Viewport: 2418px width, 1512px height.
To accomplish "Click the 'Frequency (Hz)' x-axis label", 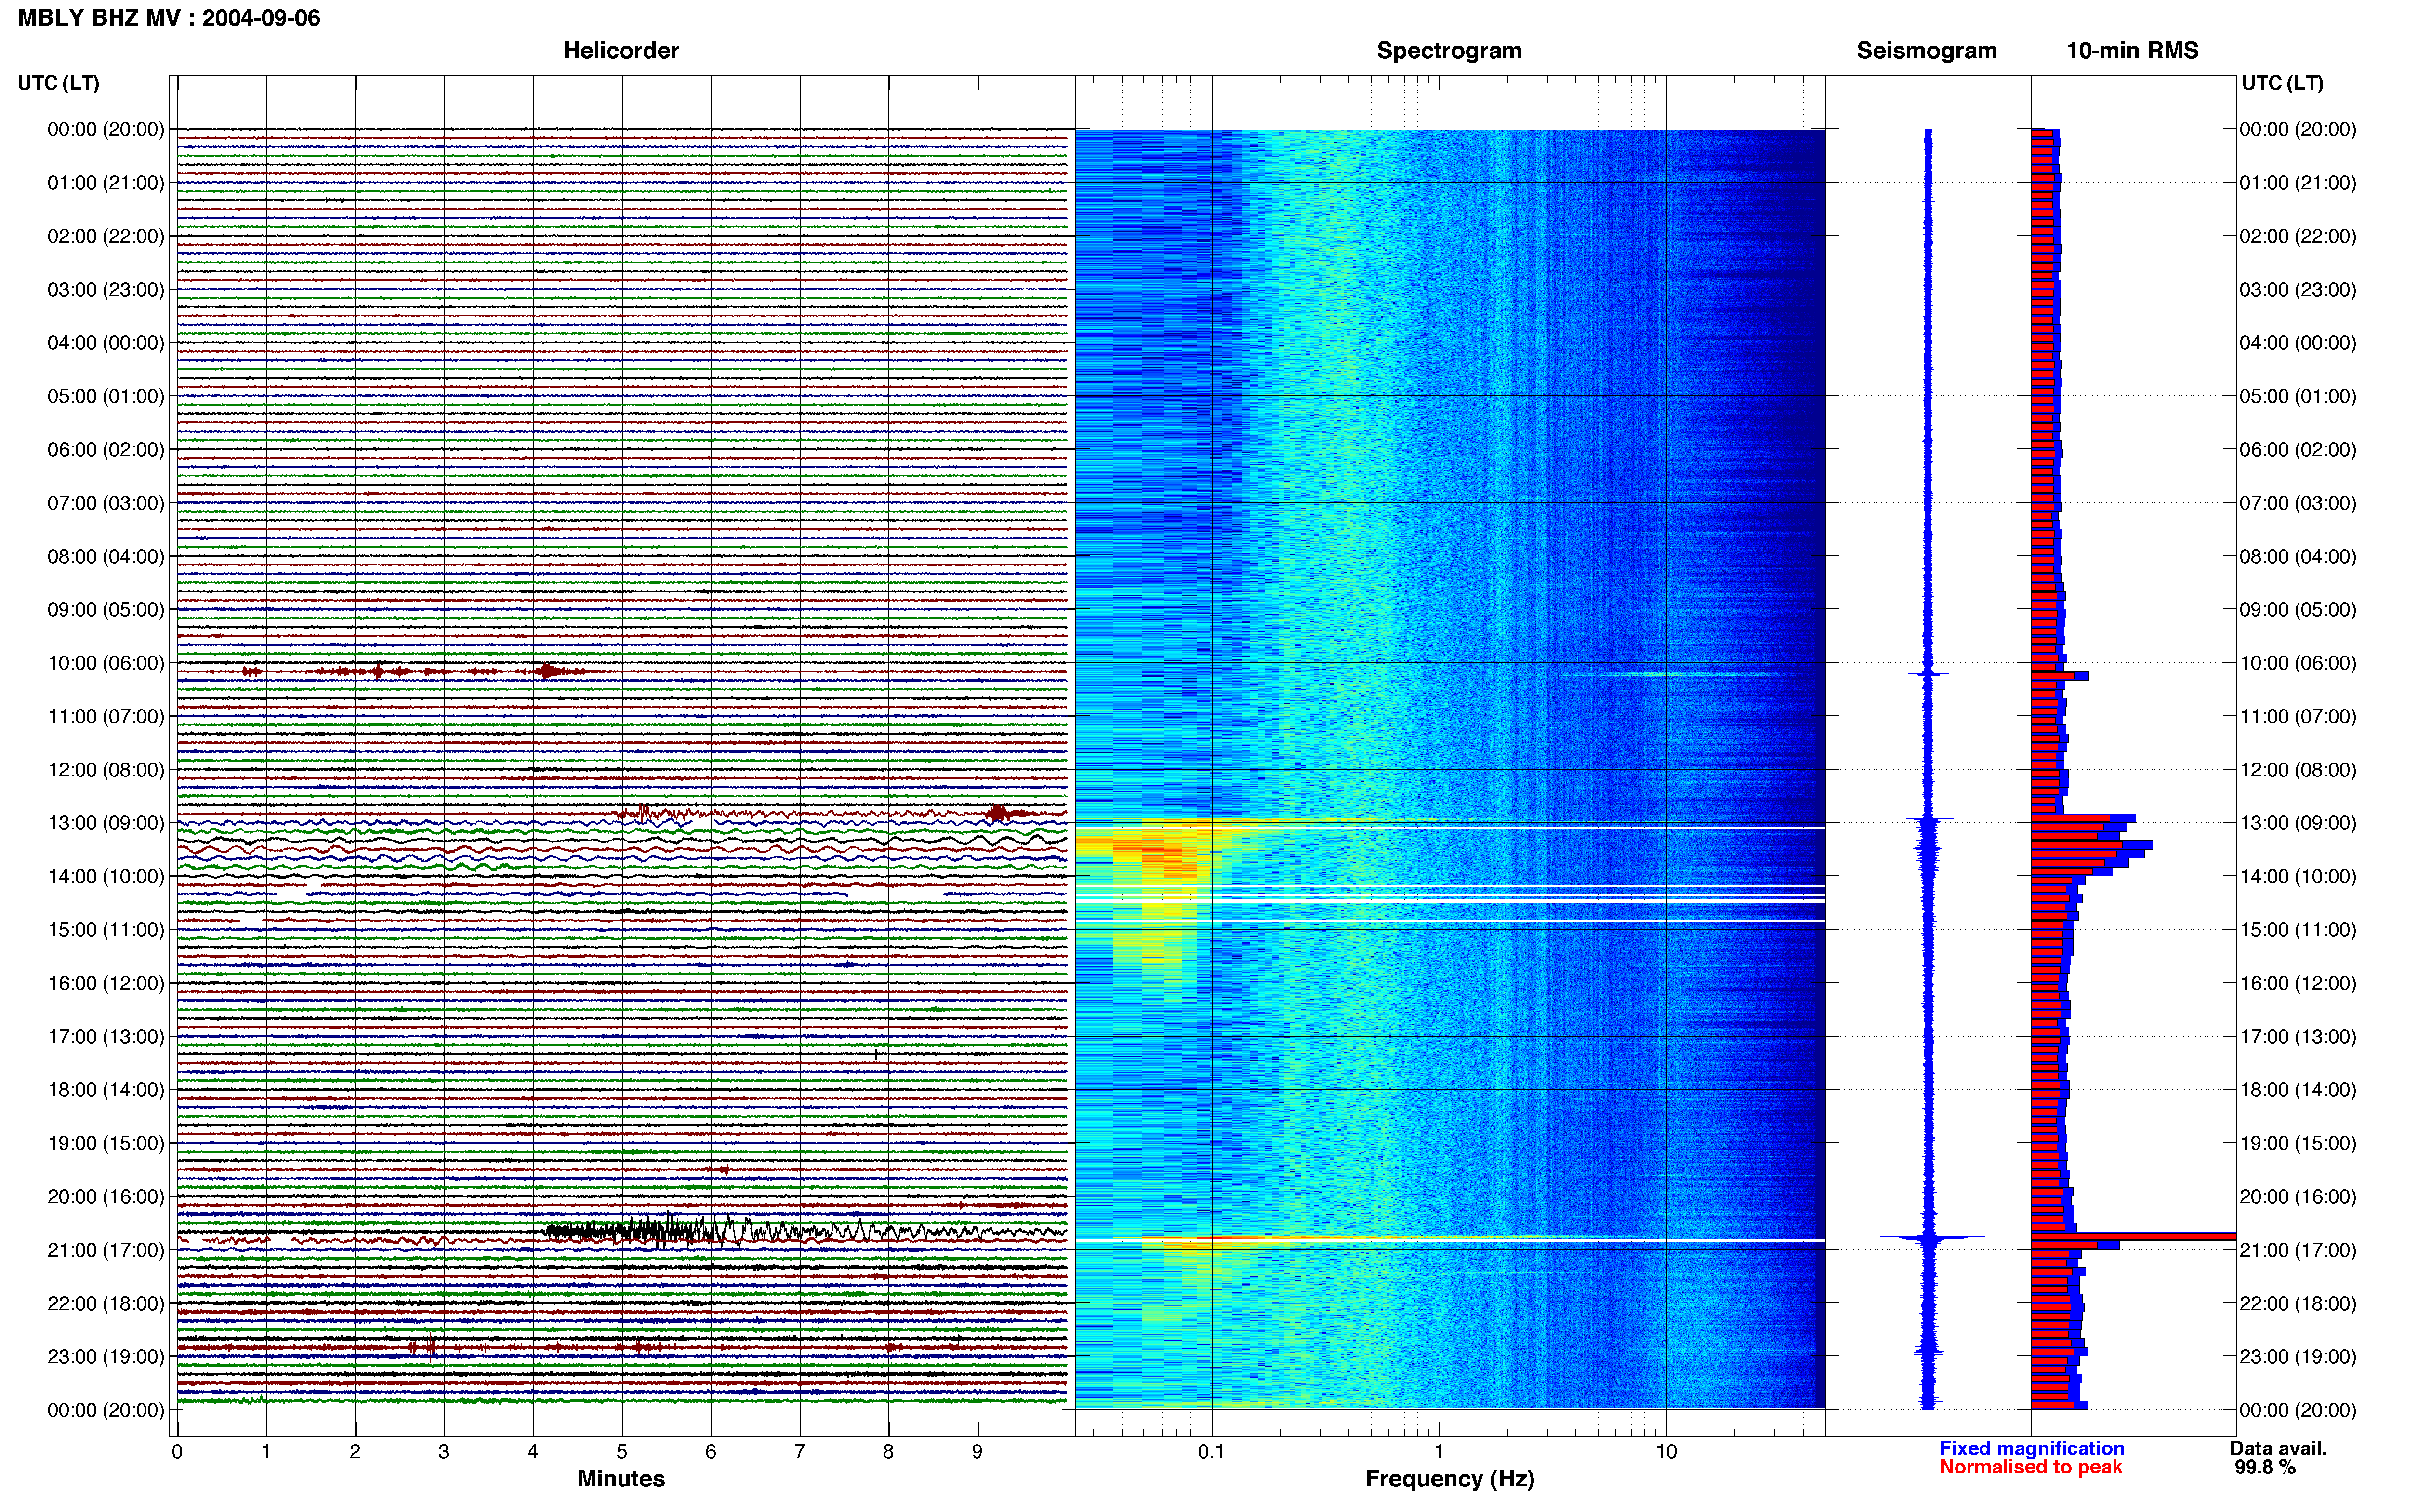I will pyautogui.click(x=1449, y=1479).
